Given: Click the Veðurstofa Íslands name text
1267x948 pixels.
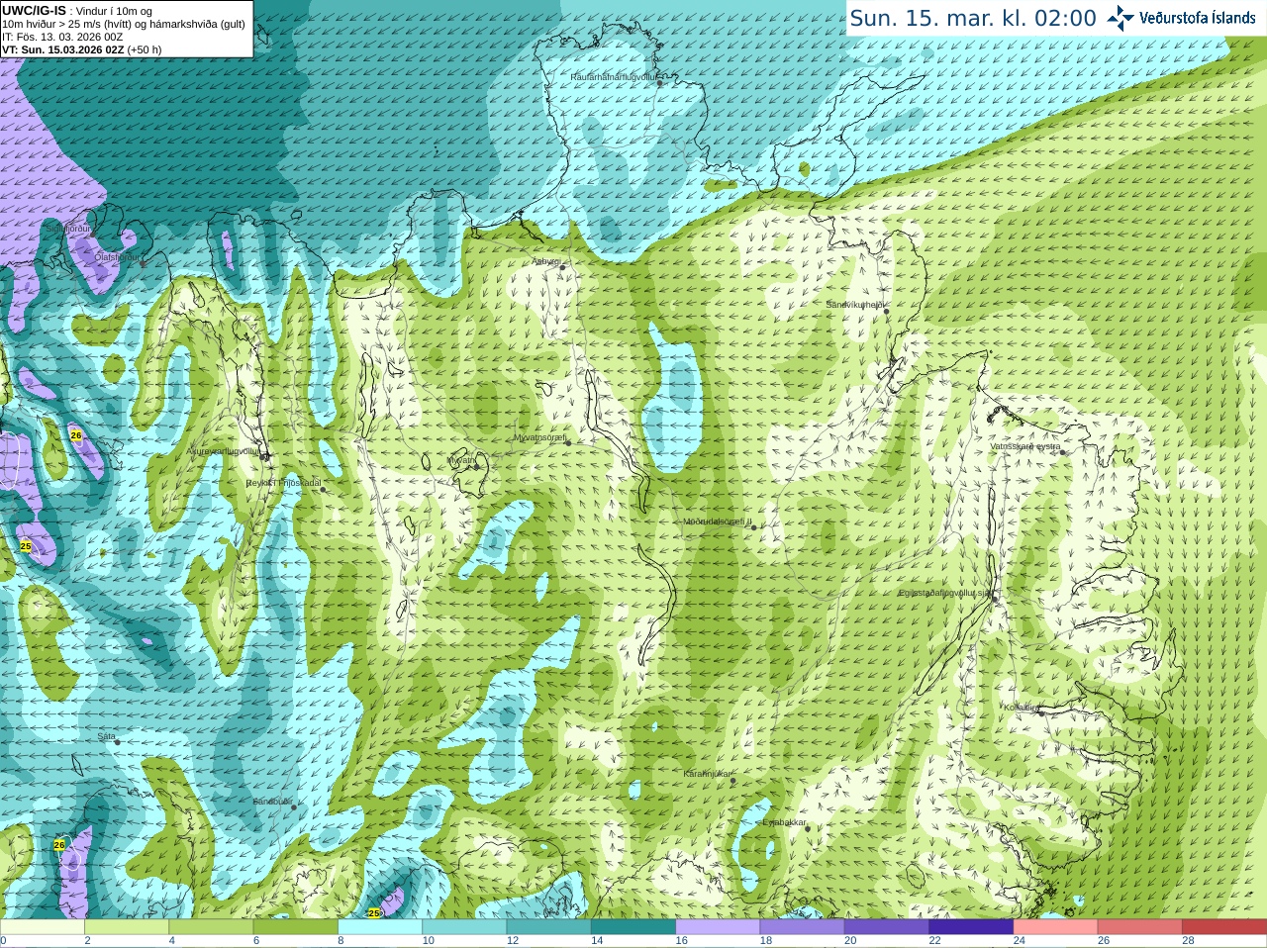Looking at the screenshot, I should (x=1197, y=18).
